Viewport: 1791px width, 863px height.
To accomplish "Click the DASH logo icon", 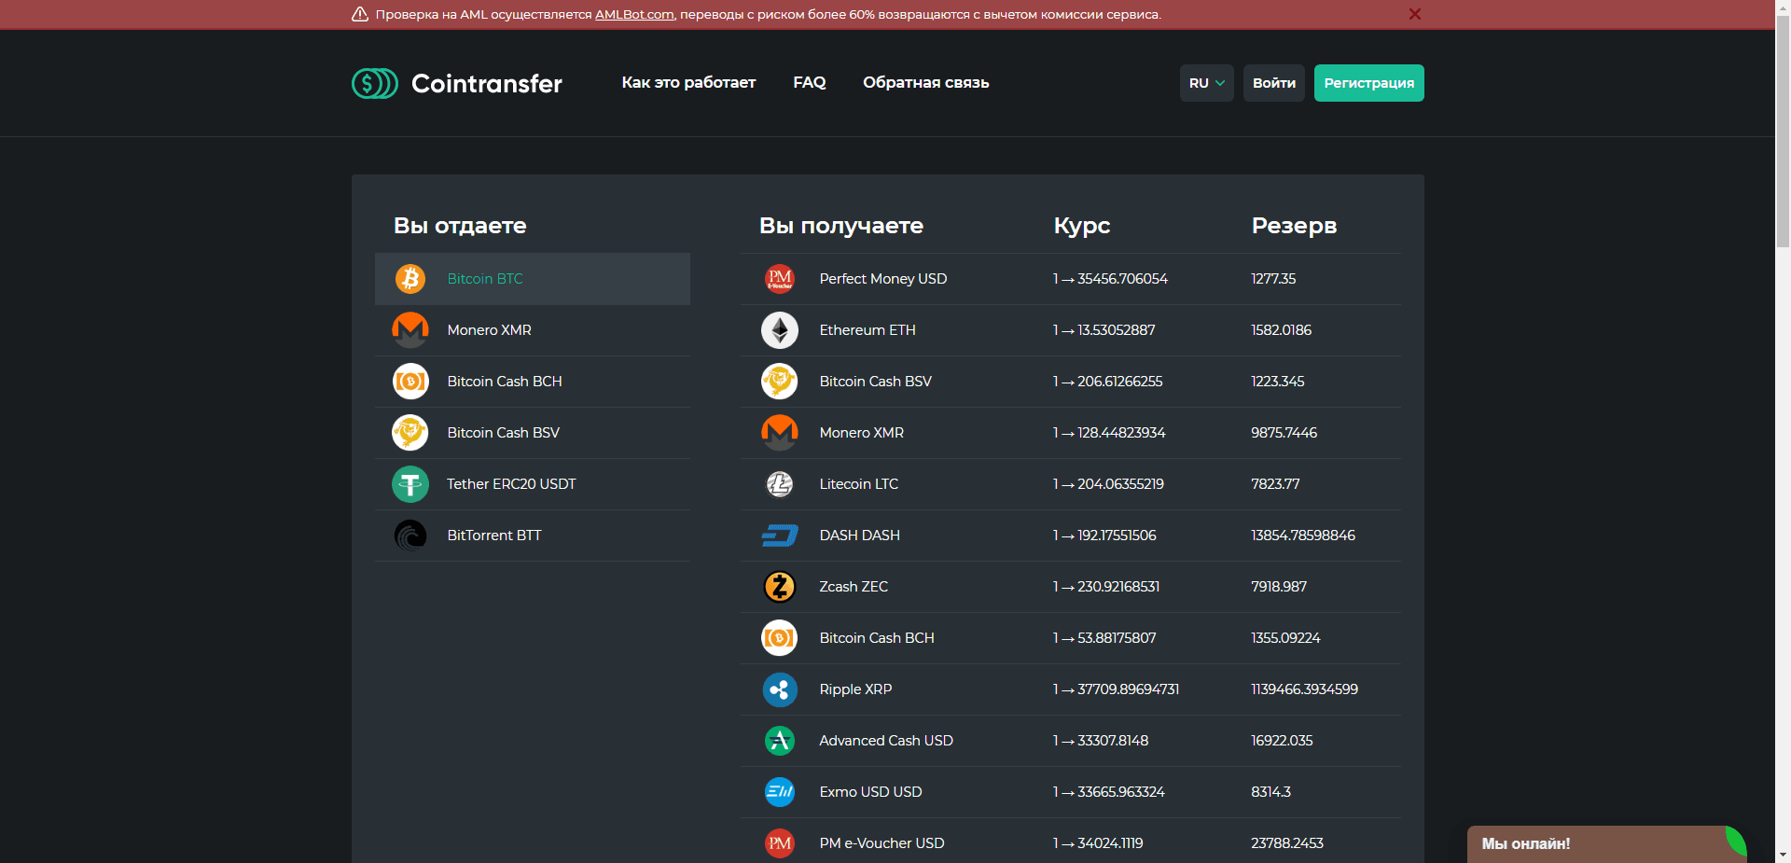I will 780,536.
